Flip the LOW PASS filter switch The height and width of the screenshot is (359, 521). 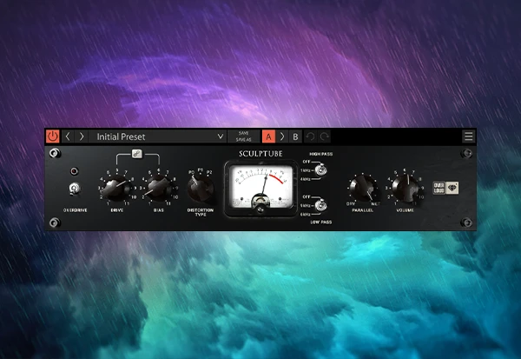pyautogui.click(x=320, y=205)
